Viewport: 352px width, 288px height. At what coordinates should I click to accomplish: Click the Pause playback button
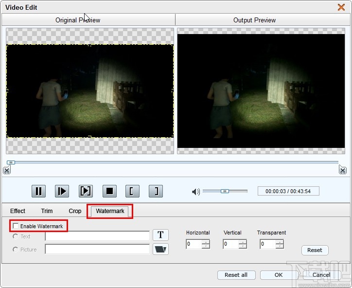pos(39,191)
